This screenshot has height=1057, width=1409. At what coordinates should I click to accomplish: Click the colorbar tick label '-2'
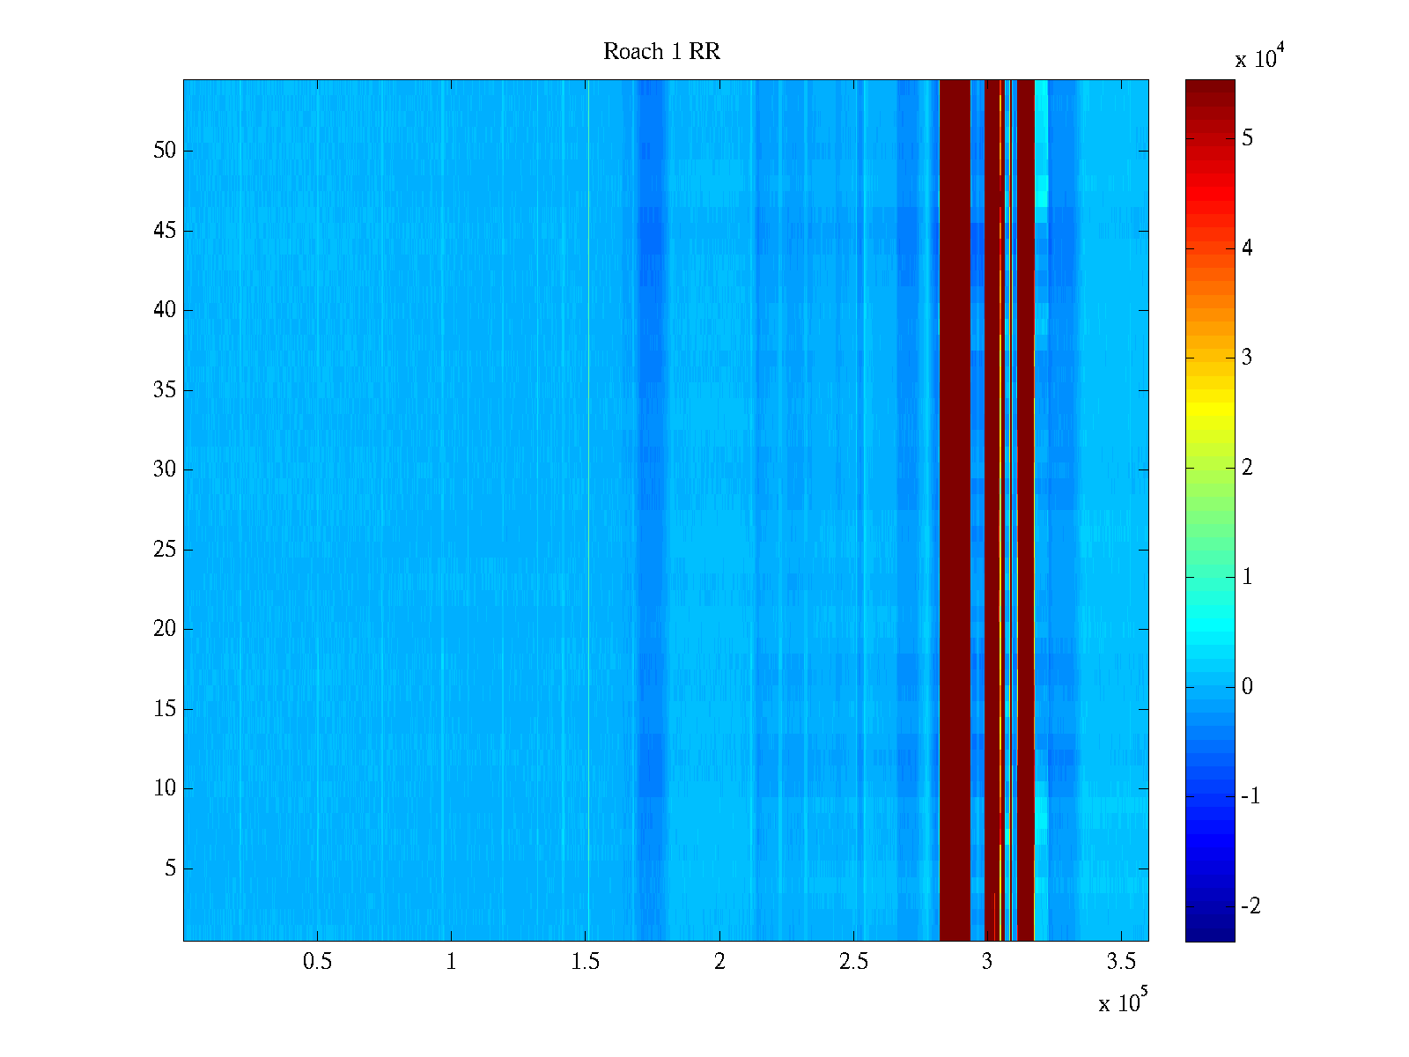[x=1250, y=906]
